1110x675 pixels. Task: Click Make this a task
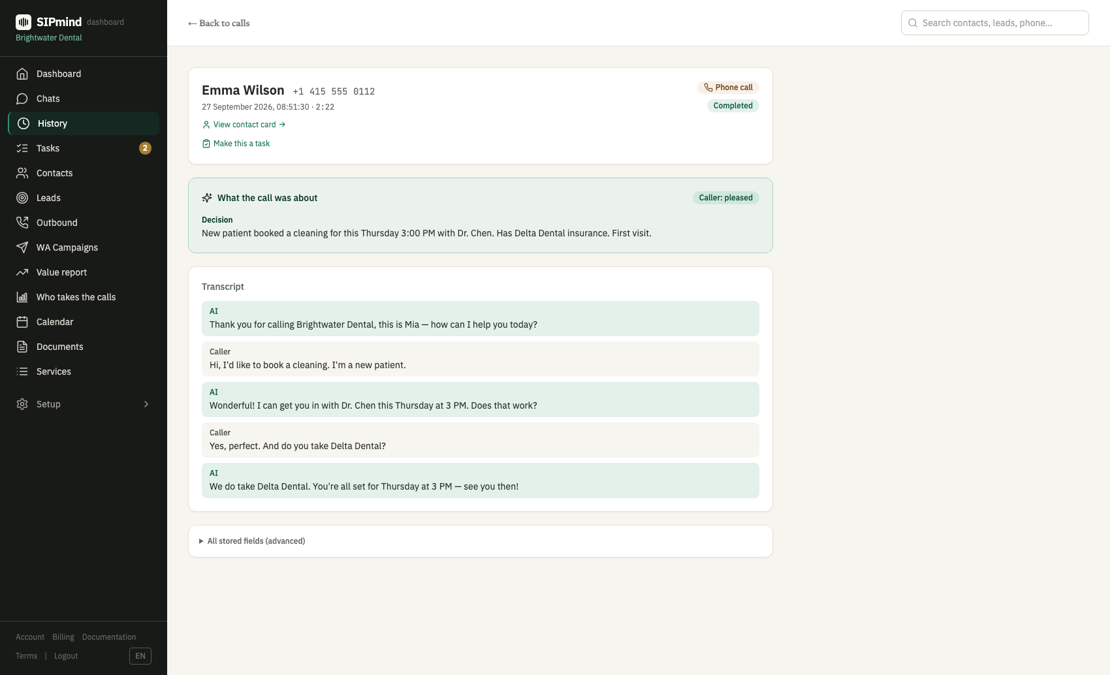coord(236,144)
